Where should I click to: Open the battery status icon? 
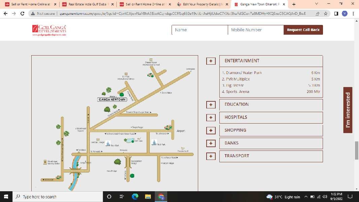coord(312,197)
